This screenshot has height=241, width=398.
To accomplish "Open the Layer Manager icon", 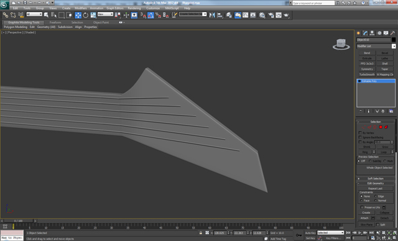I will tap(229, 15).
